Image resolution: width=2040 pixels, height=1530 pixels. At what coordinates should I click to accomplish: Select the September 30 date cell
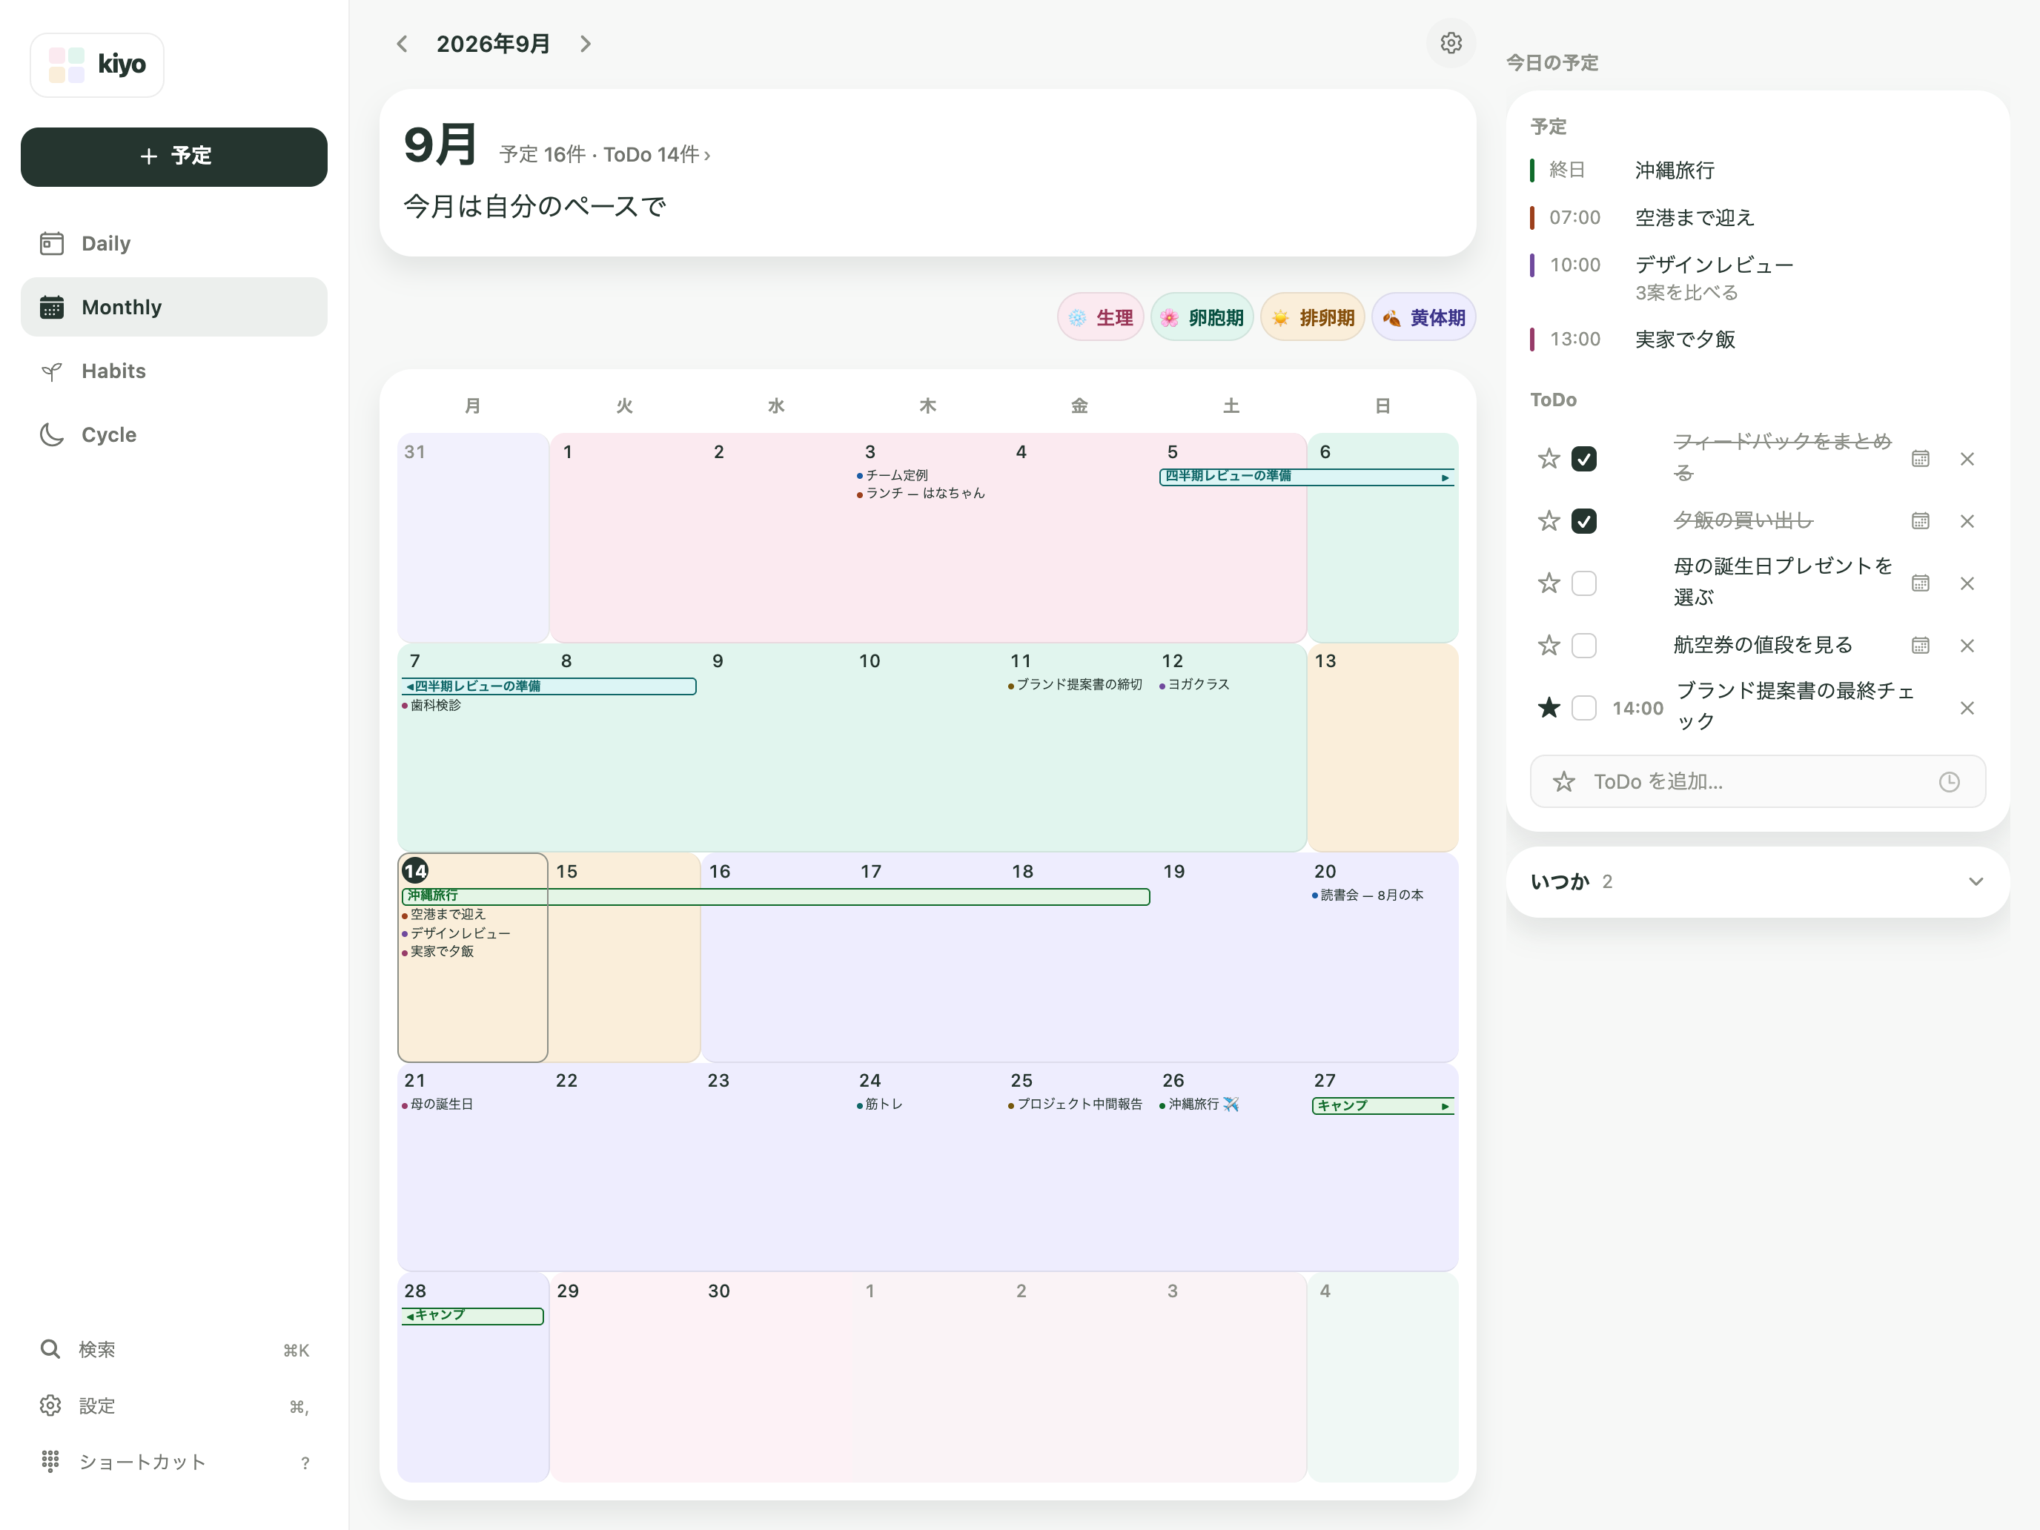(x=777, y=1378)
